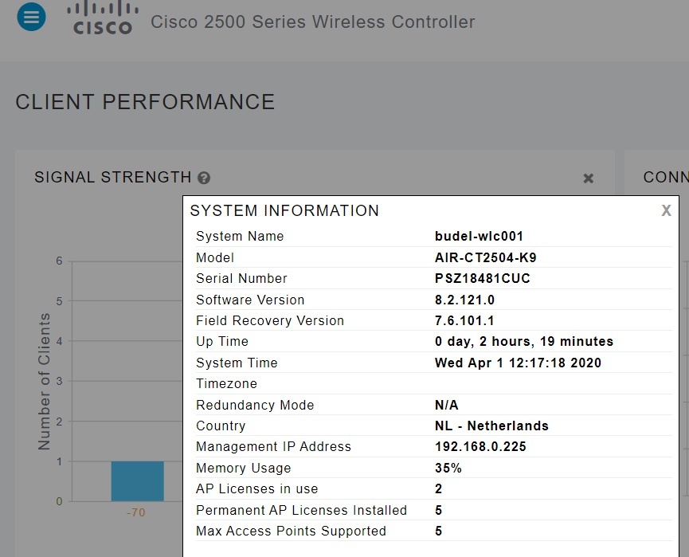Click the Up Time row value

[x=523, y=341]
